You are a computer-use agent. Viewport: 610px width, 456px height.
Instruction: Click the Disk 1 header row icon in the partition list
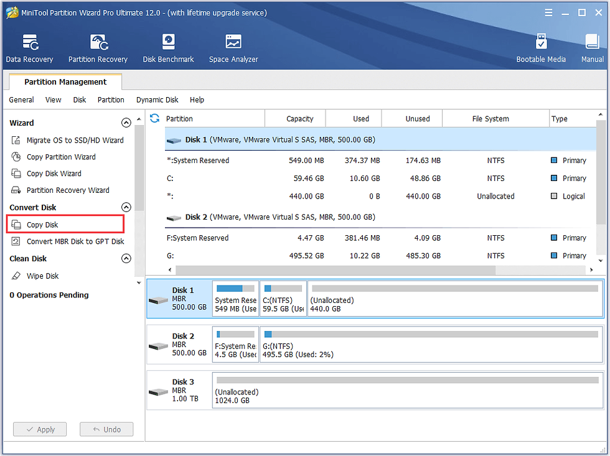coord(174,141)
